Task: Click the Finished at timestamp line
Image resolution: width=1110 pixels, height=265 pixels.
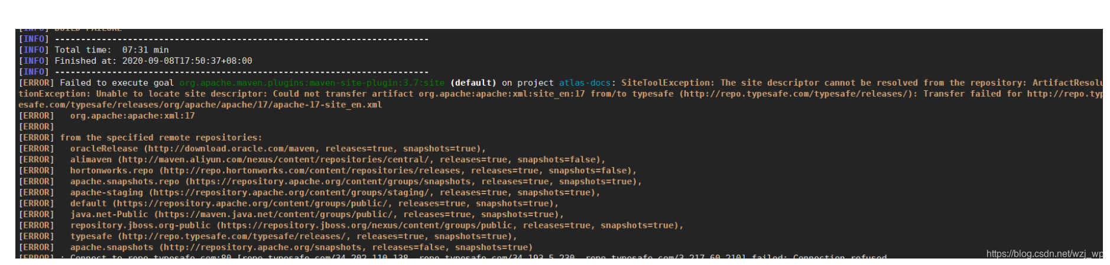Action: (x=153, y=61)
